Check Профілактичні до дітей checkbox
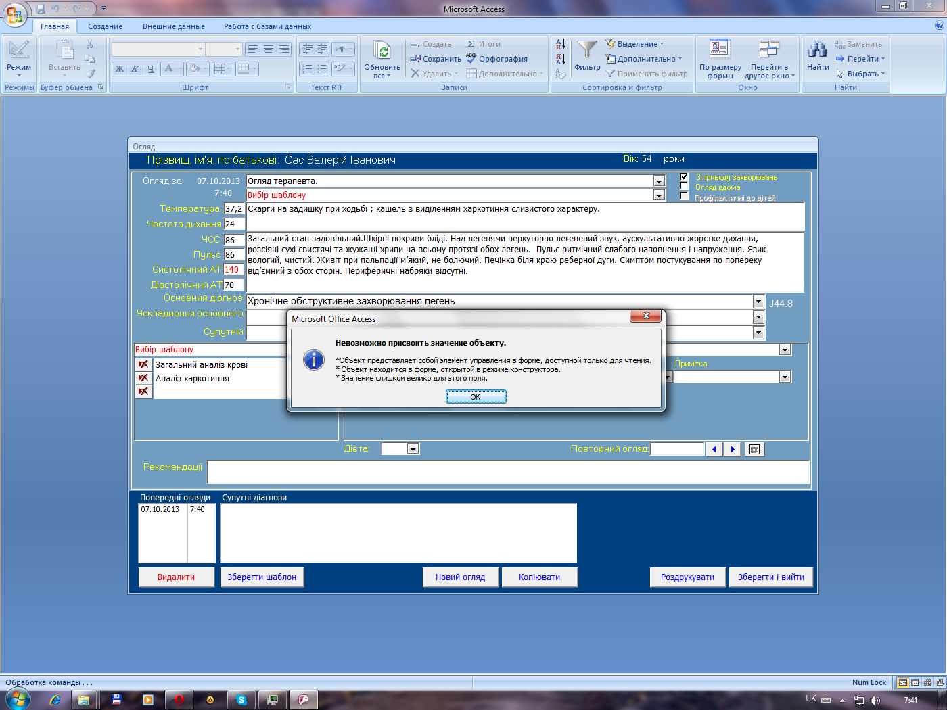This screenshot has width=947, height=710. click(684, 197)
